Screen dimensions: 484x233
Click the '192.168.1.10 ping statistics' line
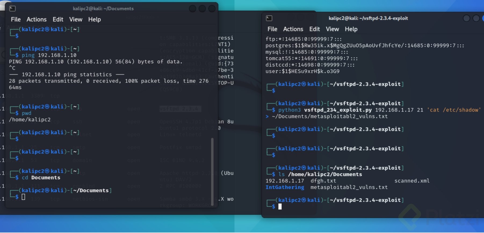67,74
